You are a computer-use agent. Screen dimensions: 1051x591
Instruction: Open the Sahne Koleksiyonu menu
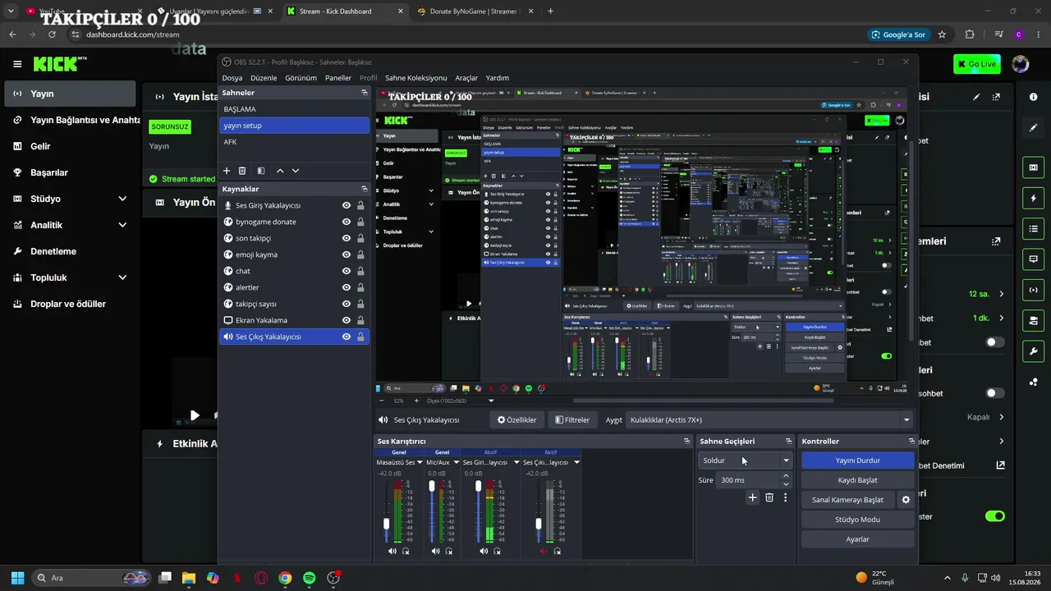point(416,78)
